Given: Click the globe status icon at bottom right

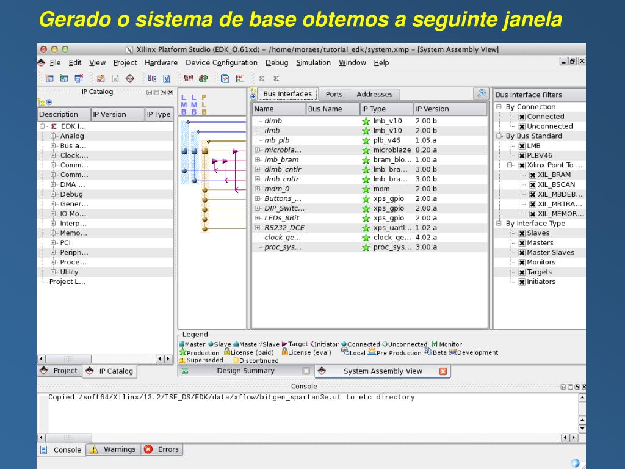Looking at the screenshot, I should (x=575, y=463).
